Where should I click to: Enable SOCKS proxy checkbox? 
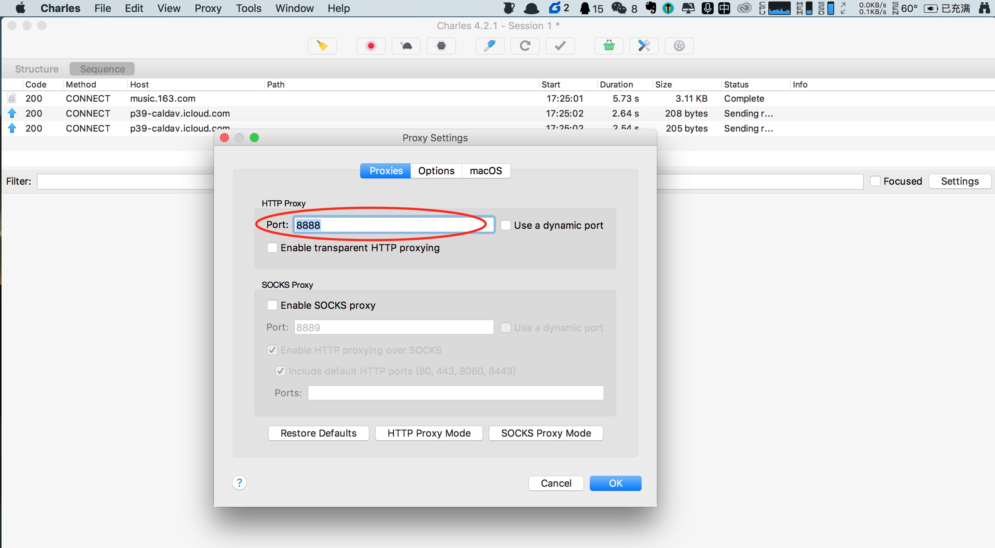pos(272,305)
